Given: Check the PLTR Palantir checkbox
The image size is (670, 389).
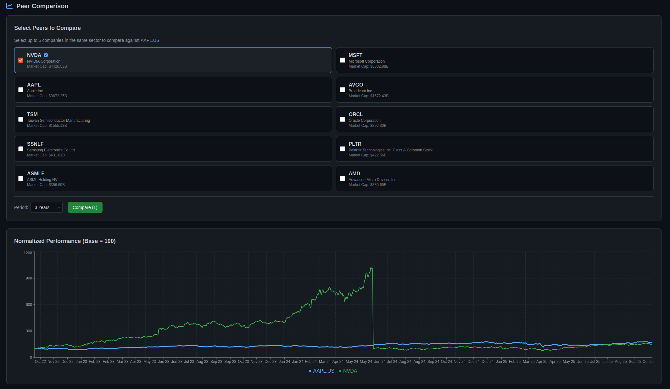Looking at the screenshot, I should coord(343,149).
